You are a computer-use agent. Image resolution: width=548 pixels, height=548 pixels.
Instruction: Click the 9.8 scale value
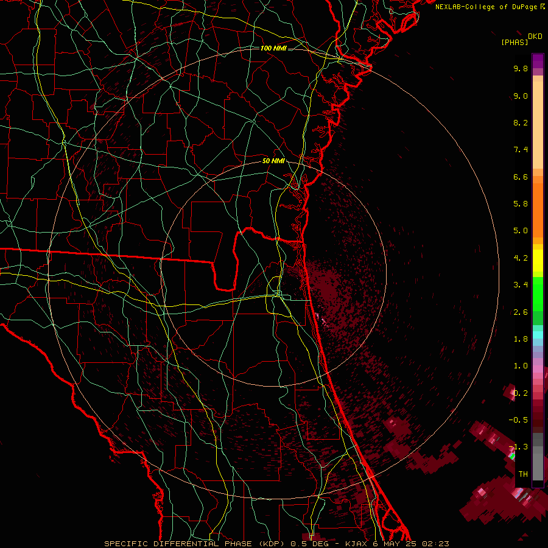521,68
